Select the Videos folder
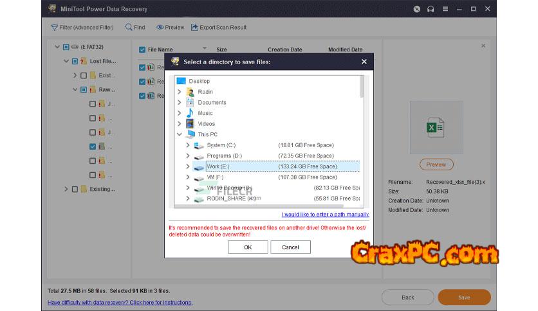Viewport: 538px width, 311px height. (206, 123)
